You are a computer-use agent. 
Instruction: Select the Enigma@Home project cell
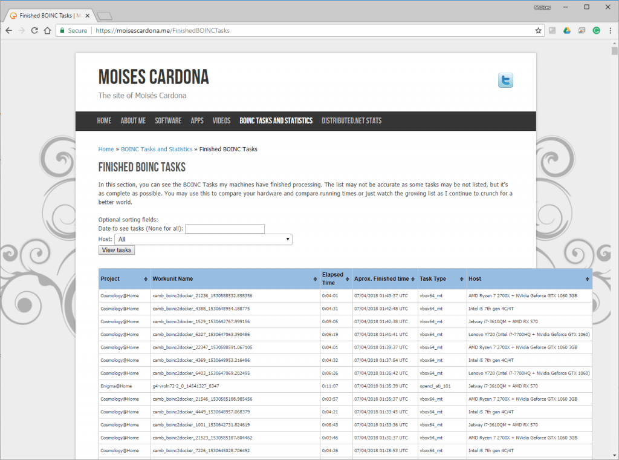click(116, 386)
